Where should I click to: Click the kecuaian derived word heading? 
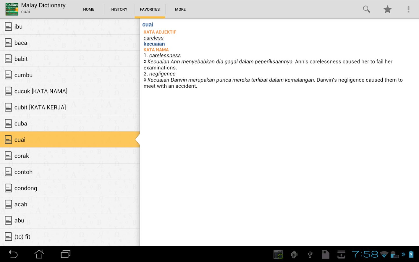(x=154, y=44)
